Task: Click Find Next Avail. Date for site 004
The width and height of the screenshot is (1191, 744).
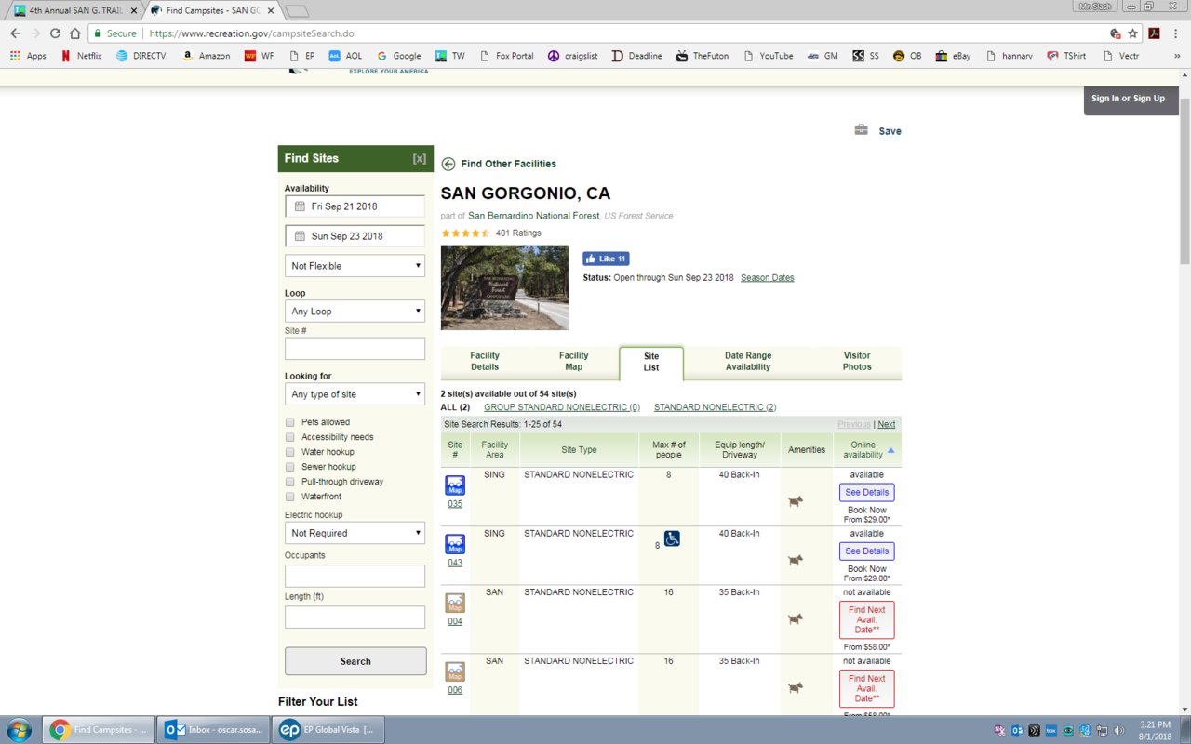Action: (x=866, y=620)
